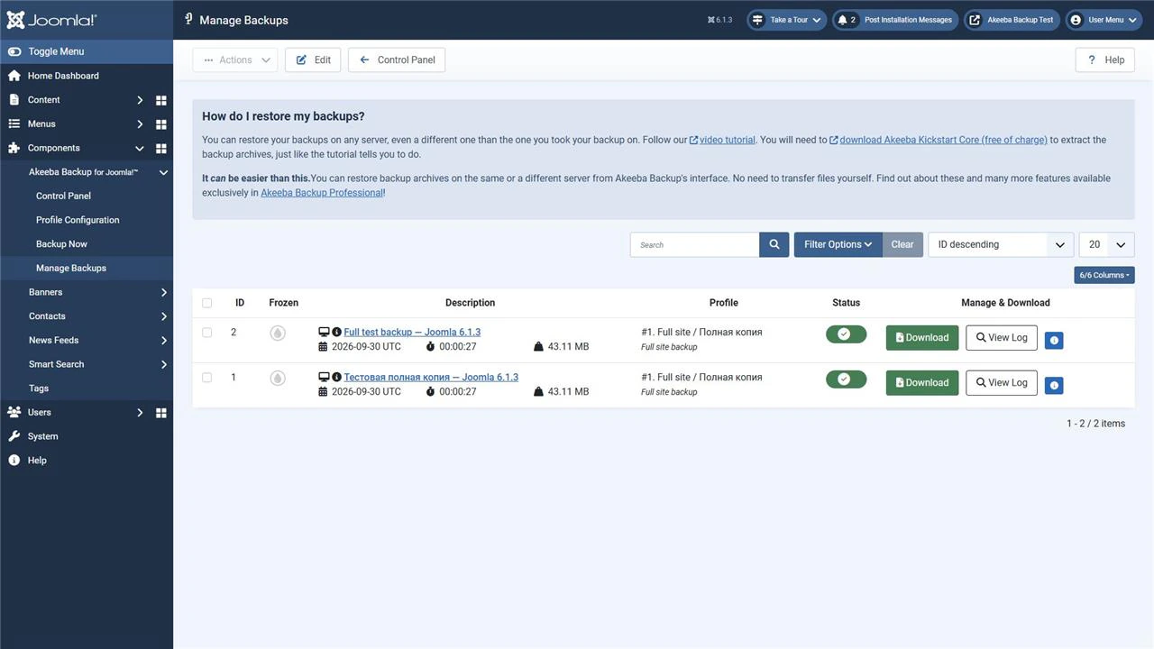
Task: Click into the Search input field
Action: click(x=694, y=244)
